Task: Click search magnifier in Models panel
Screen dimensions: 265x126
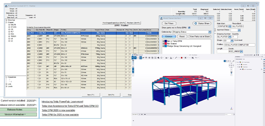Action: click(262, 59)
